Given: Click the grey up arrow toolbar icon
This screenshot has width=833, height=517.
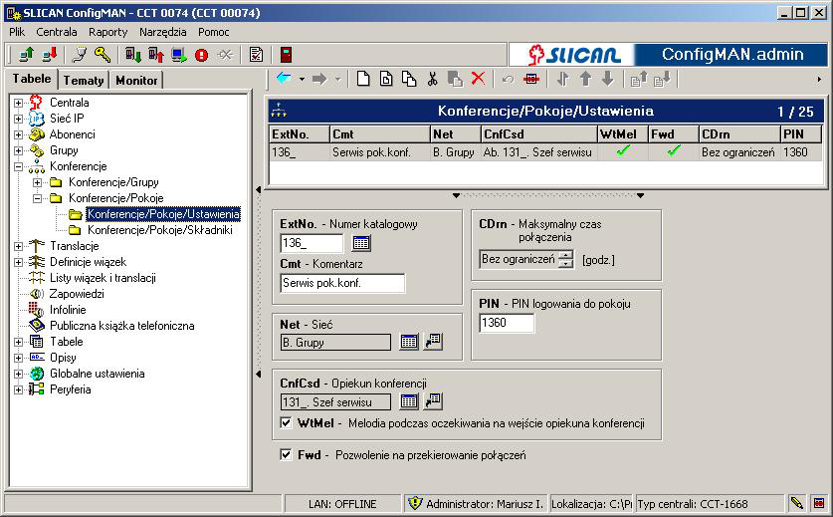Looking at the screenshot, I should point(585,79).
